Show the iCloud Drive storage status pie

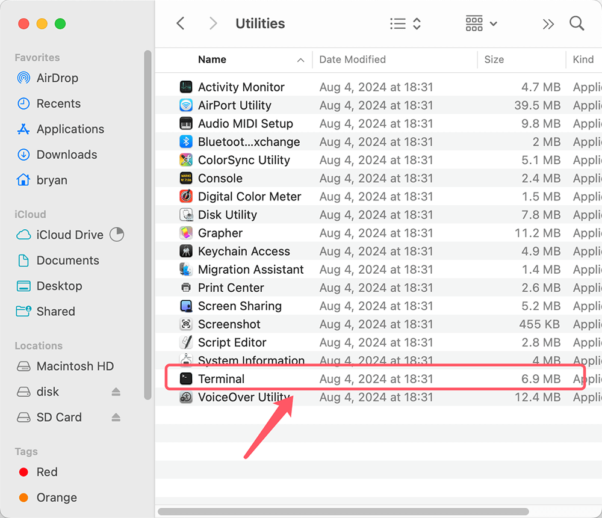coord(117,235)
